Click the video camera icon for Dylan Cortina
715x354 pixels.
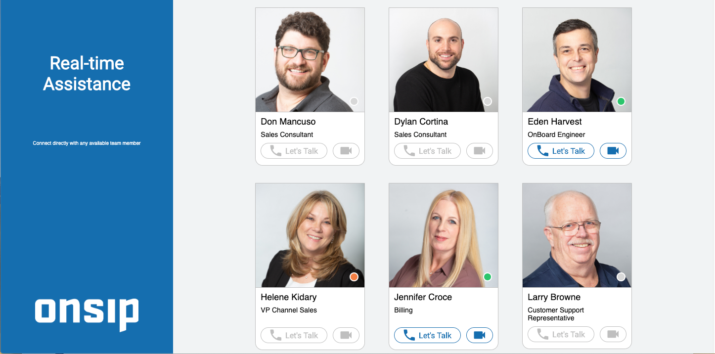point(480,151)
